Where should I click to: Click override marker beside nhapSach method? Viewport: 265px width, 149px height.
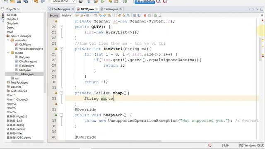coord(56,115)
